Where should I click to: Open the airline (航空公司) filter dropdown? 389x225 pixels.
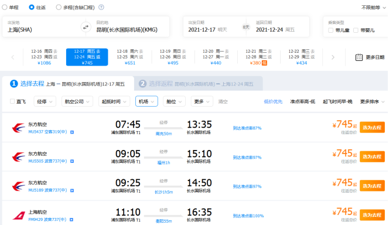tap(77, 101)
